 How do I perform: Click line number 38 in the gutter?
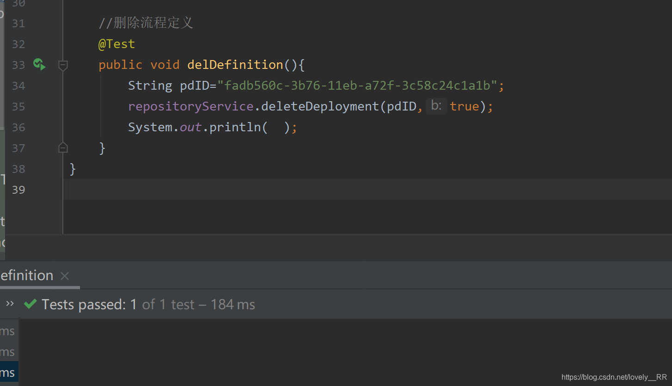18,169
